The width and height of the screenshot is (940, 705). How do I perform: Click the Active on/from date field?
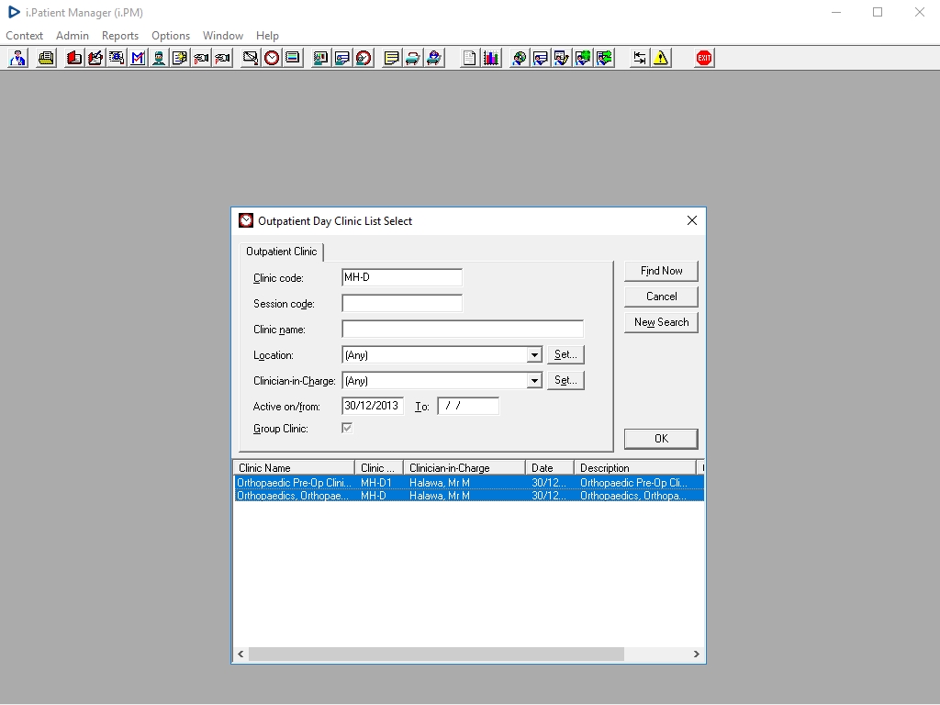click(373, 406)
